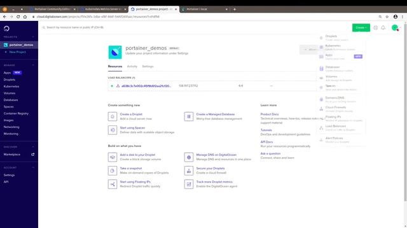The height and width of the screenshot is (228, 407).
Task: Click the Secure your Droplets firewall icon
Action: 189,170
